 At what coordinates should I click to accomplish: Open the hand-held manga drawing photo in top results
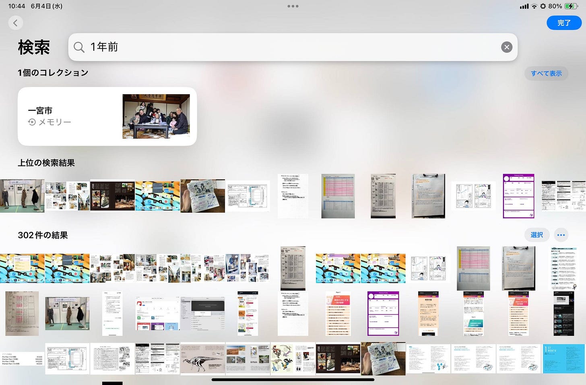coord(202,196)
